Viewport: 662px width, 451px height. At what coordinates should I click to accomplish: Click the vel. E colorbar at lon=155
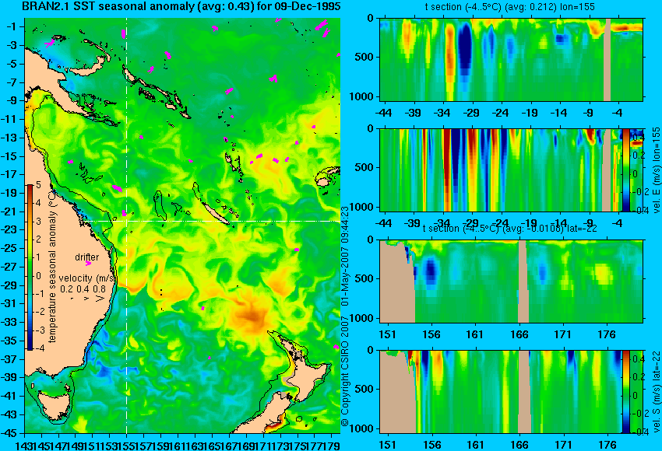click(626, 170)
